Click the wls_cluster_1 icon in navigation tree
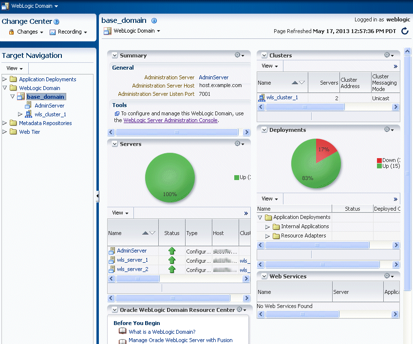This screenshot has width=413, height=344. (28, 114)
